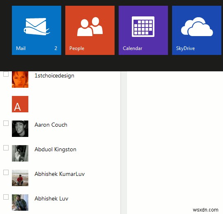Screen dimensions: 223x214
Task: Click the orange letter A index tile
Action: (x=20, y=104)
